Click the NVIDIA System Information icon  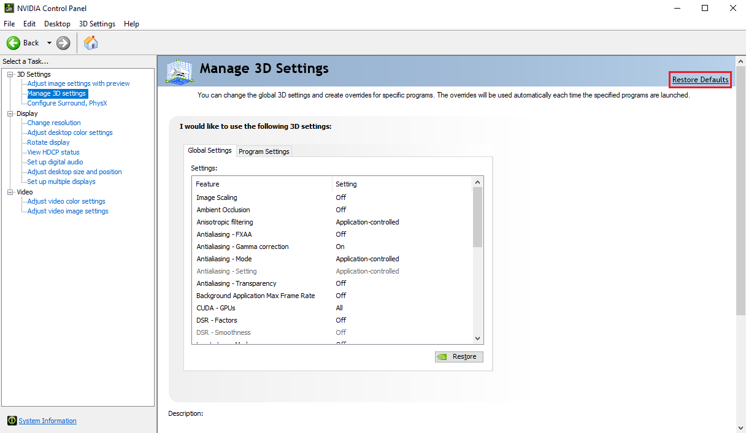point(12,421)
